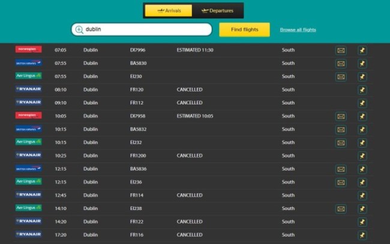The width and height of the screenshot is (390, 244).
Task: Pin cancelled flight FR116
Action: point(362,235)
